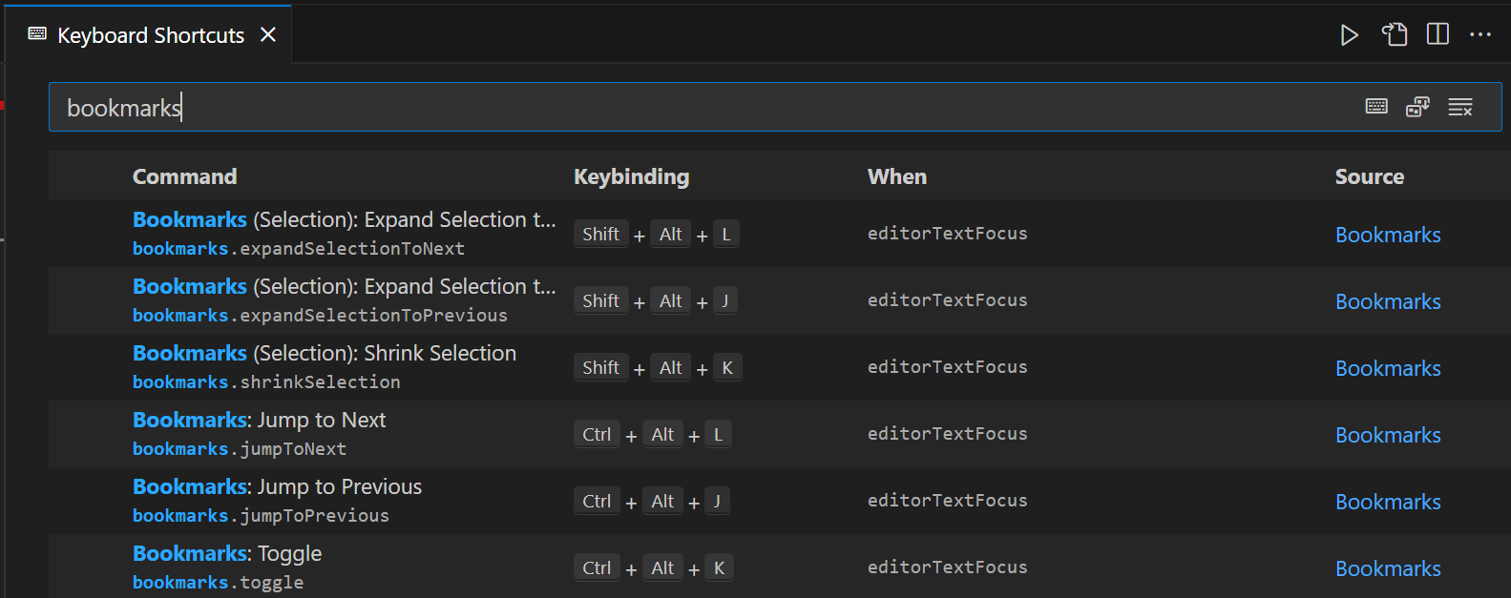Viewport: 1511px width, 598px height.
Task: Click the Record Keys keyboard icon
Action: tap(1376, 107)
